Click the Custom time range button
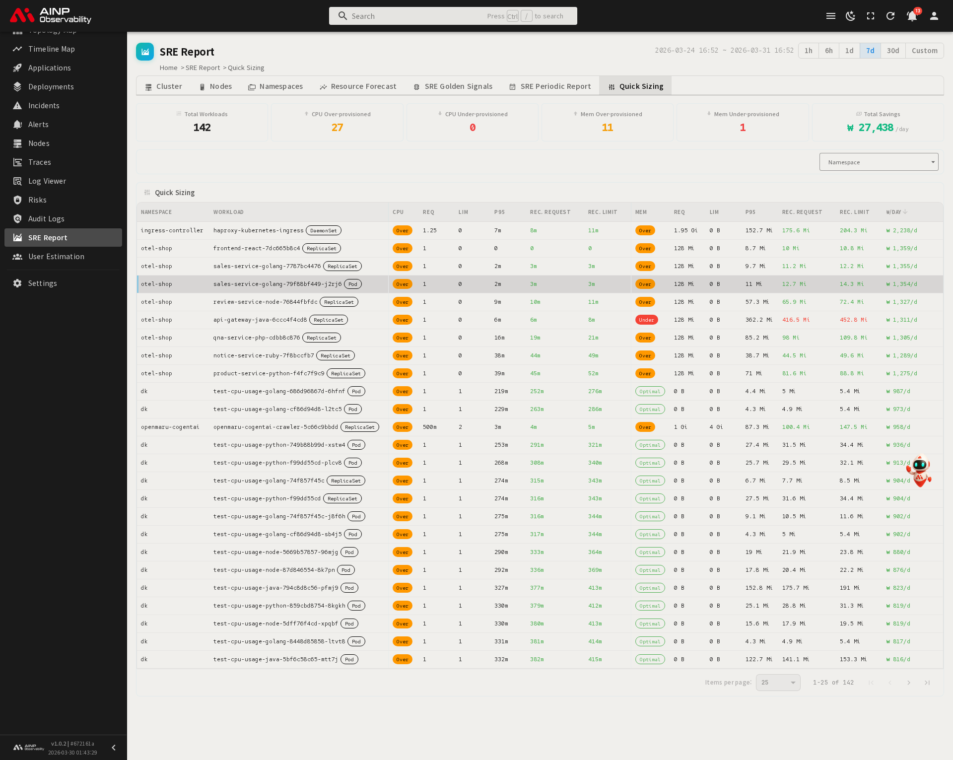The height and width of the screenshot is (760, 953). pos(924,51)
